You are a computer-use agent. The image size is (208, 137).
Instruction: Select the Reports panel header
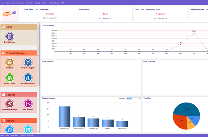click(19, 120)
